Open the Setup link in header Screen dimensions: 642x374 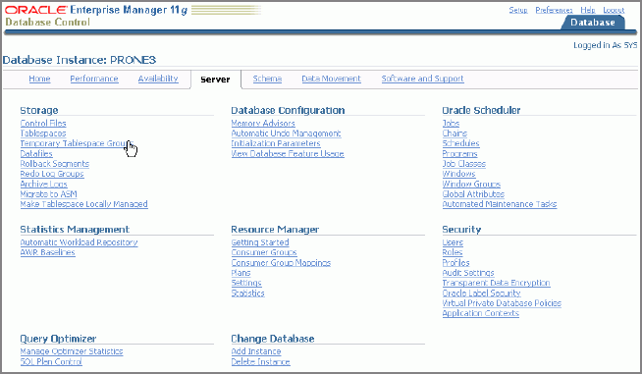click(518, 10)
